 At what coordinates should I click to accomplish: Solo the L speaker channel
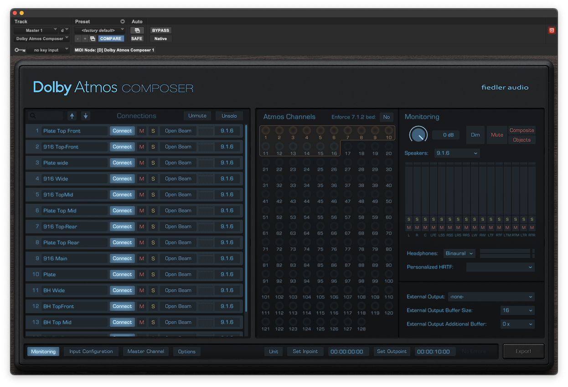click(x=409, y=220)
